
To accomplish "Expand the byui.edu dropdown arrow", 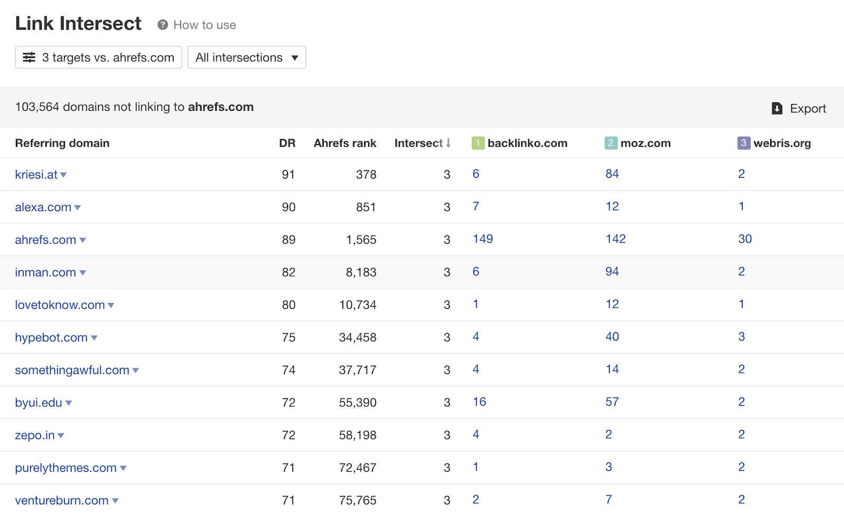I will point(69,404).
